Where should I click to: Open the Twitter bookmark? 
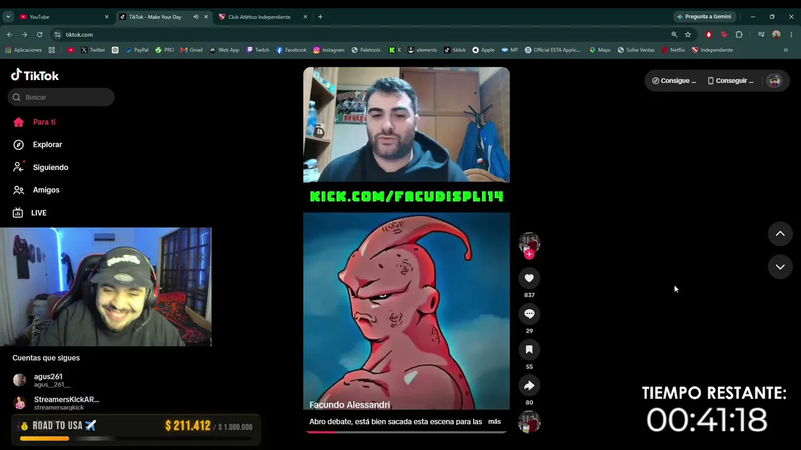93,50
